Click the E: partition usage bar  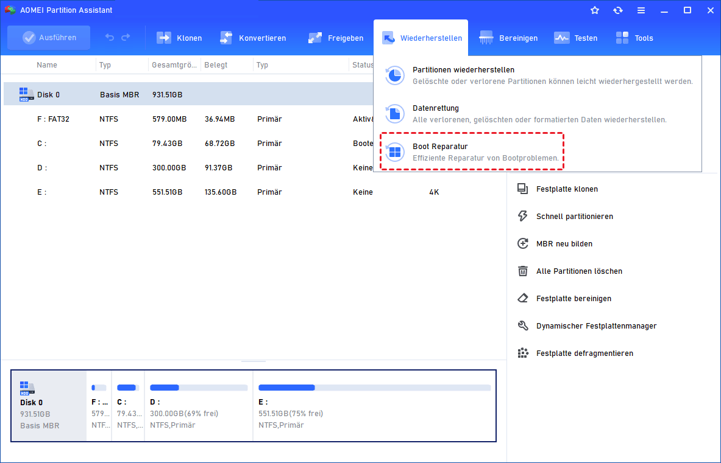tap(374, 388)
